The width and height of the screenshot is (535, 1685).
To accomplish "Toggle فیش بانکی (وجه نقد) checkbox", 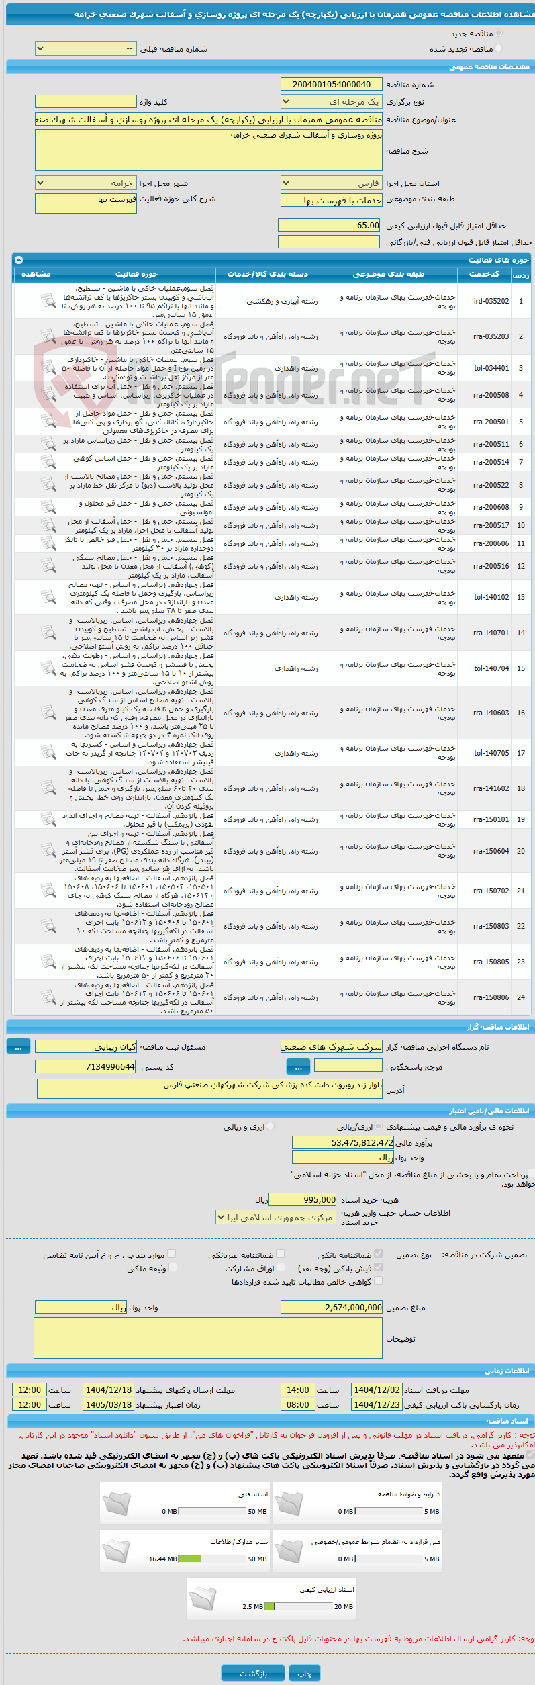I will (378, 1267).
